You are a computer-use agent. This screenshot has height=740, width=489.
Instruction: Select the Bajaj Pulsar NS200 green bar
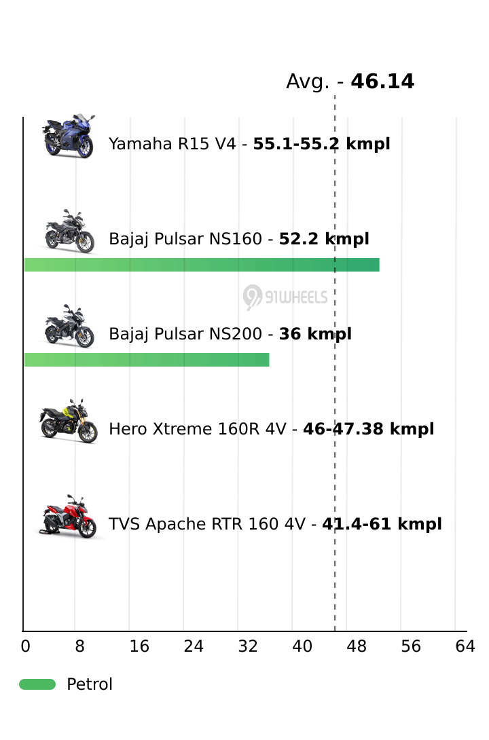coord(147,360)
